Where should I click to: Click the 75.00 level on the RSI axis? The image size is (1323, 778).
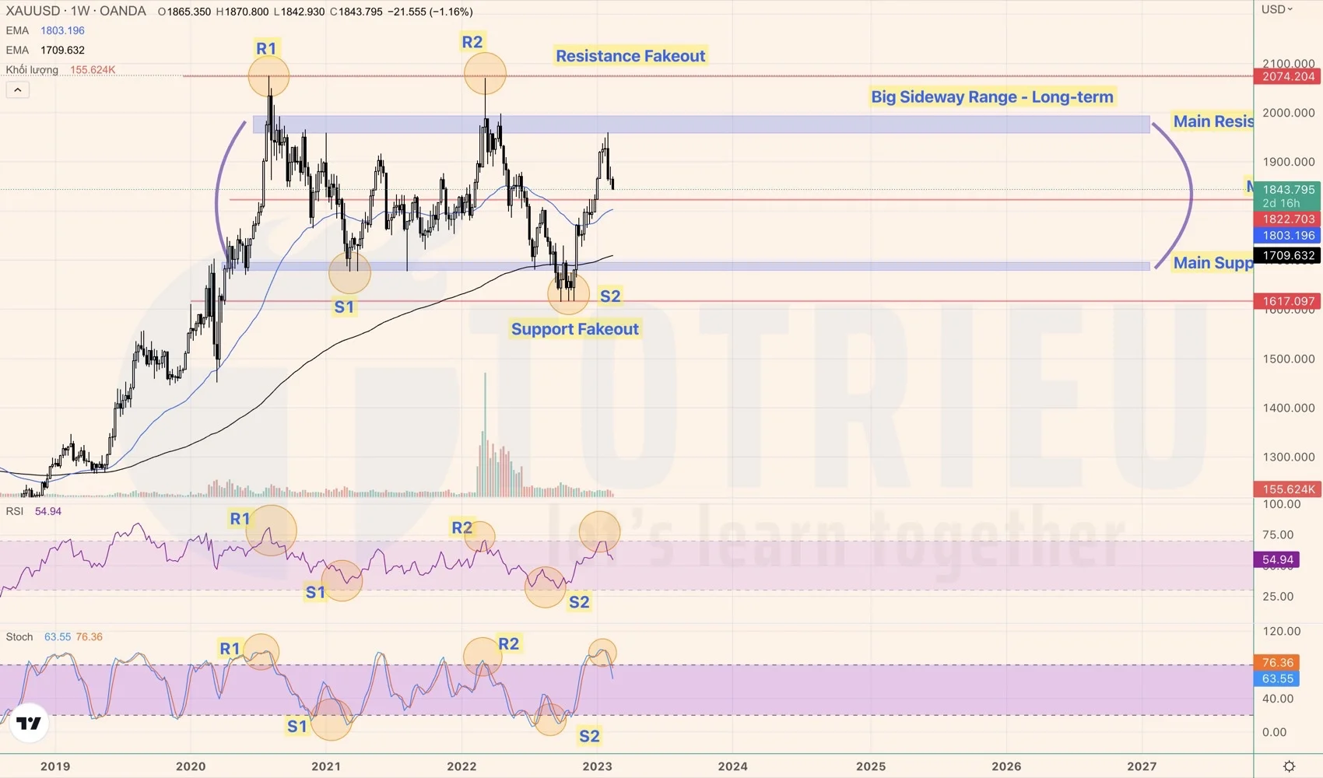coord(1278,534)
